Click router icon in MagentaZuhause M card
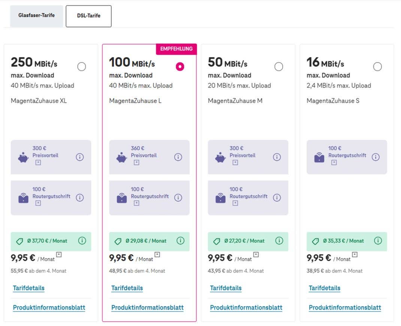The image size is (401, 326). click(x=220, y=198)
